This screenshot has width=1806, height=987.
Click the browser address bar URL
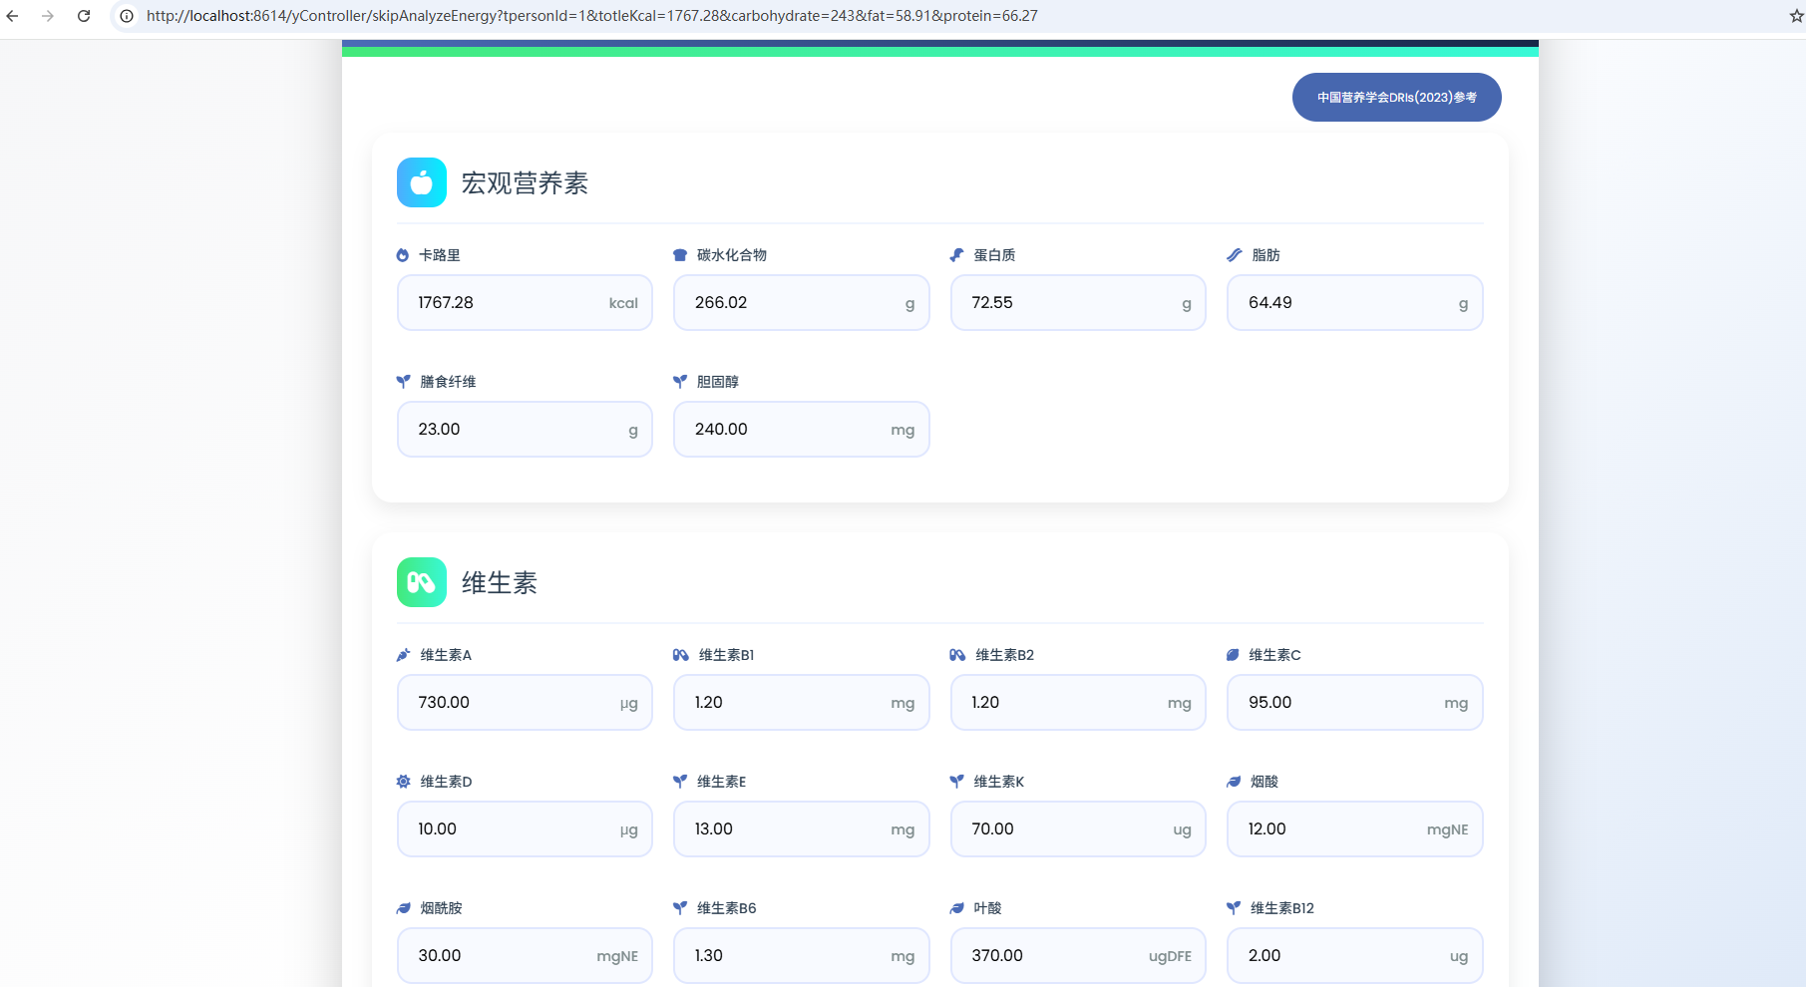coord(591,16)
